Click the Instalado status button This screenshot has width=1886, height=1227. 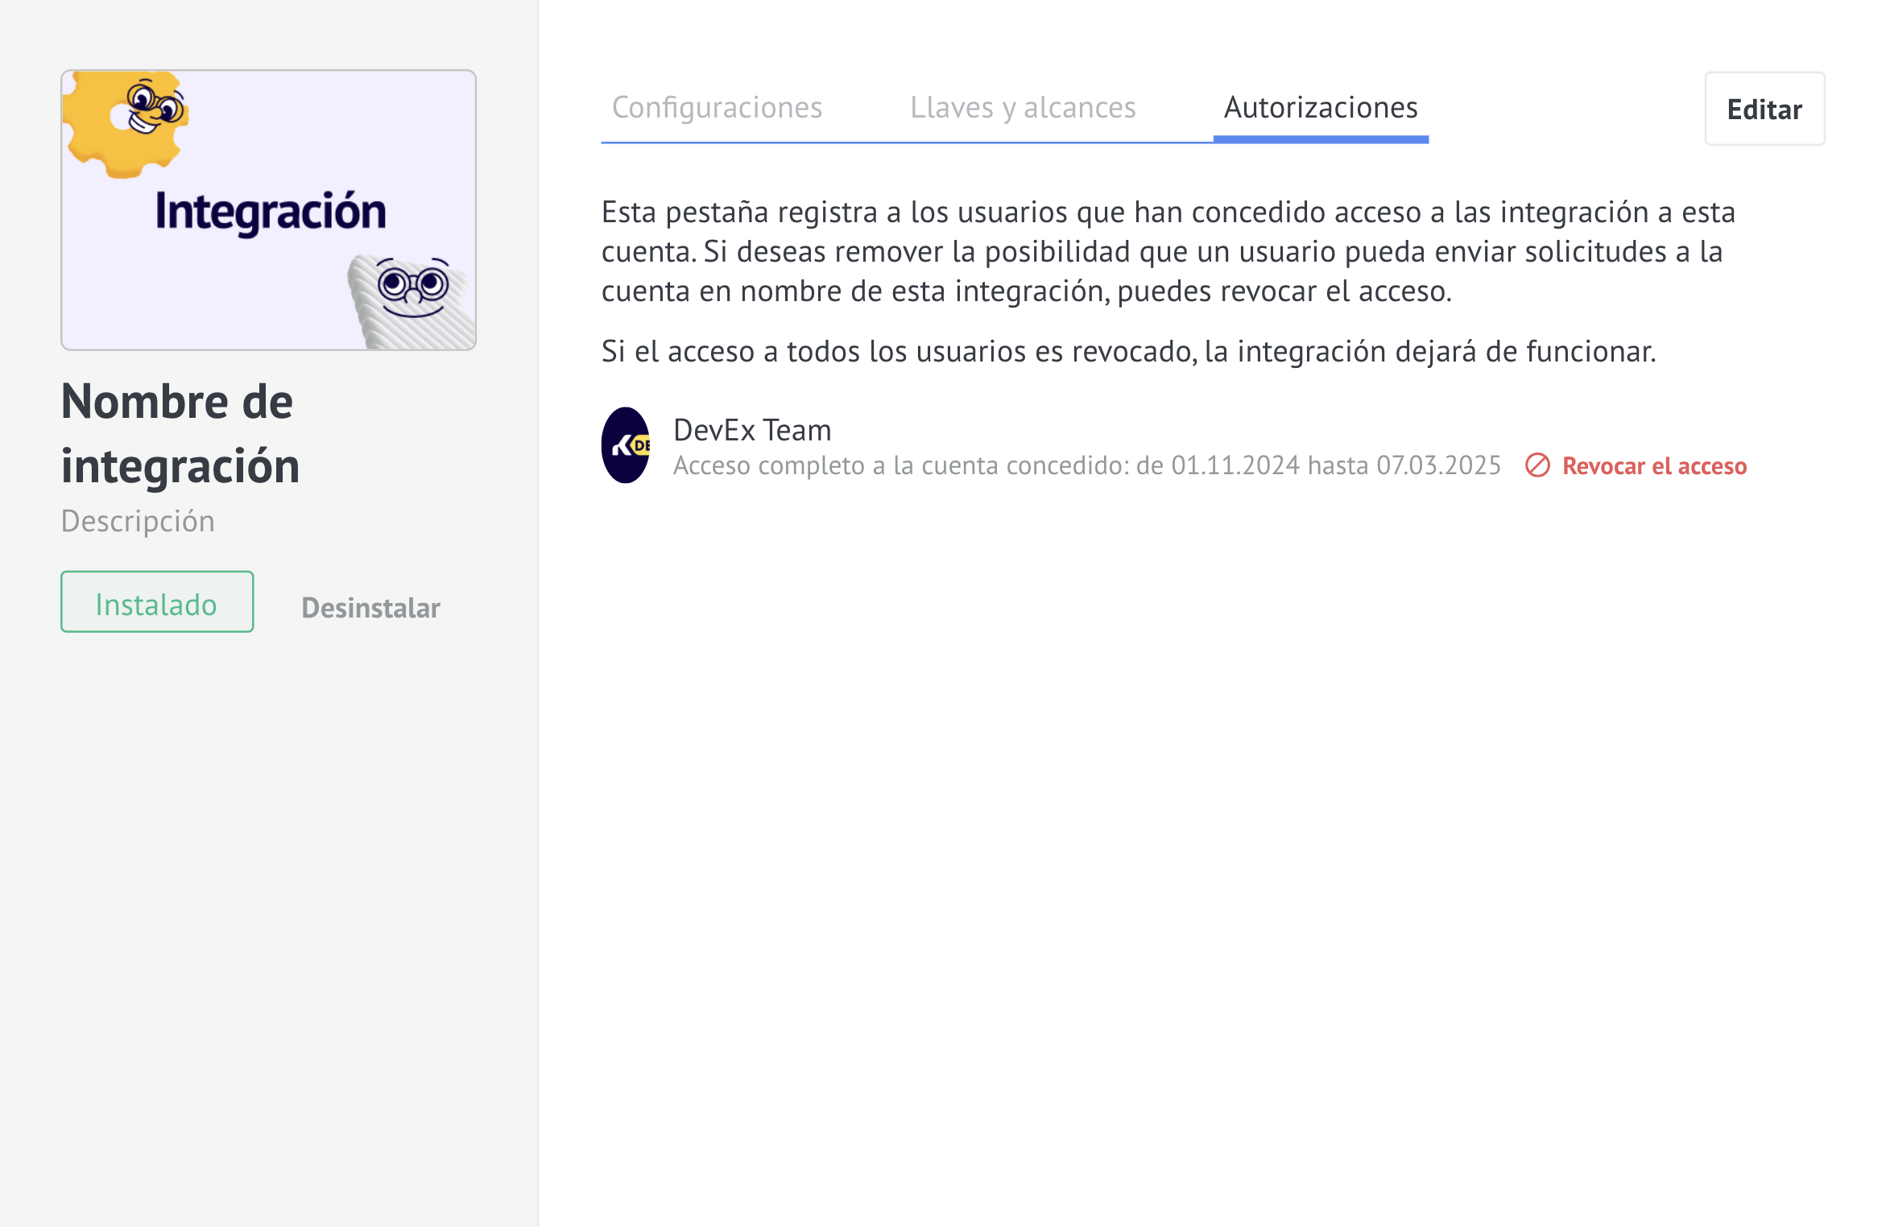click(157, 602)
